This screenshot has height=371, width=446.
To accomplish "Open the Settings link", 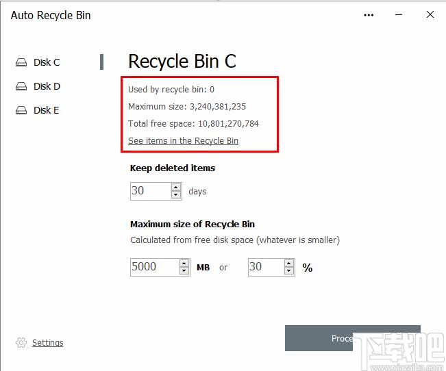I will [x=47, y=342].
